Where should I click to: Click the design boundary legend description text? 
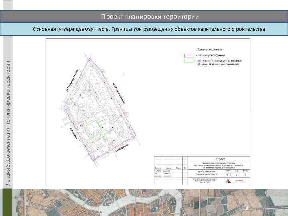(x=210, y=55)
